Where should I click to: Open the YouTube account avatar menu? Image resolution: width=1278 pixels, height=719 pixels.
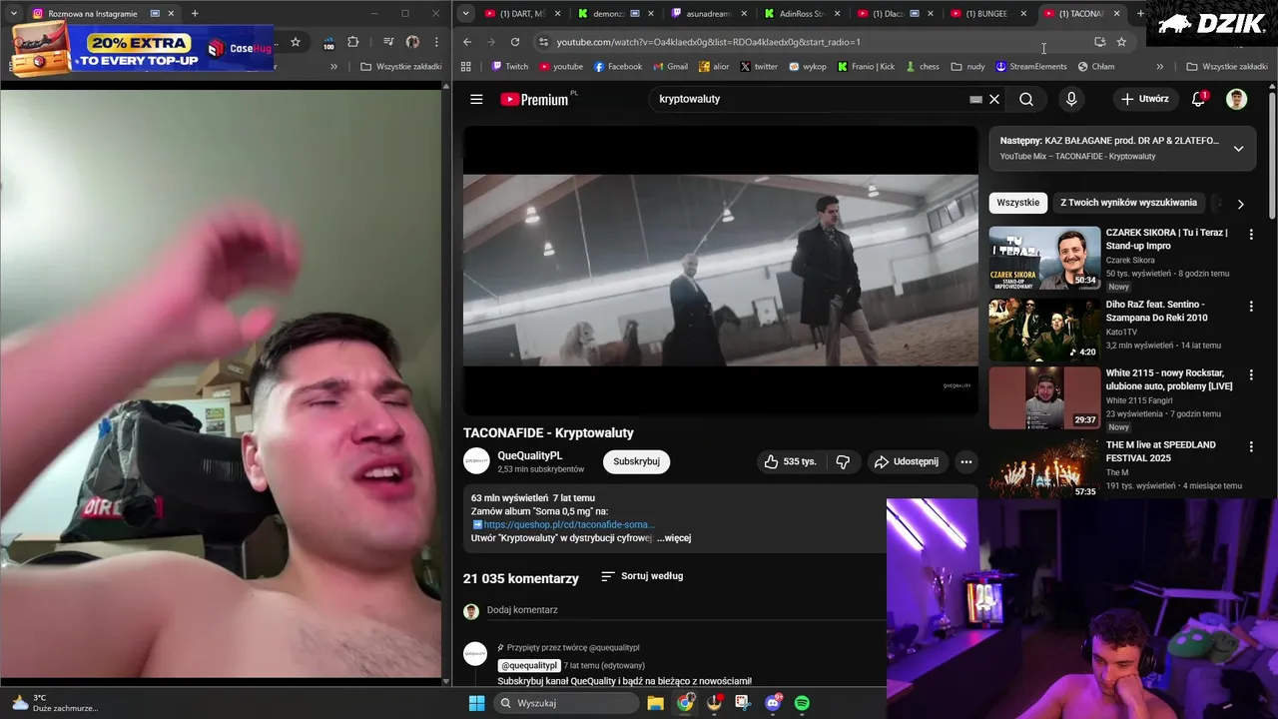coord(1236,99)
